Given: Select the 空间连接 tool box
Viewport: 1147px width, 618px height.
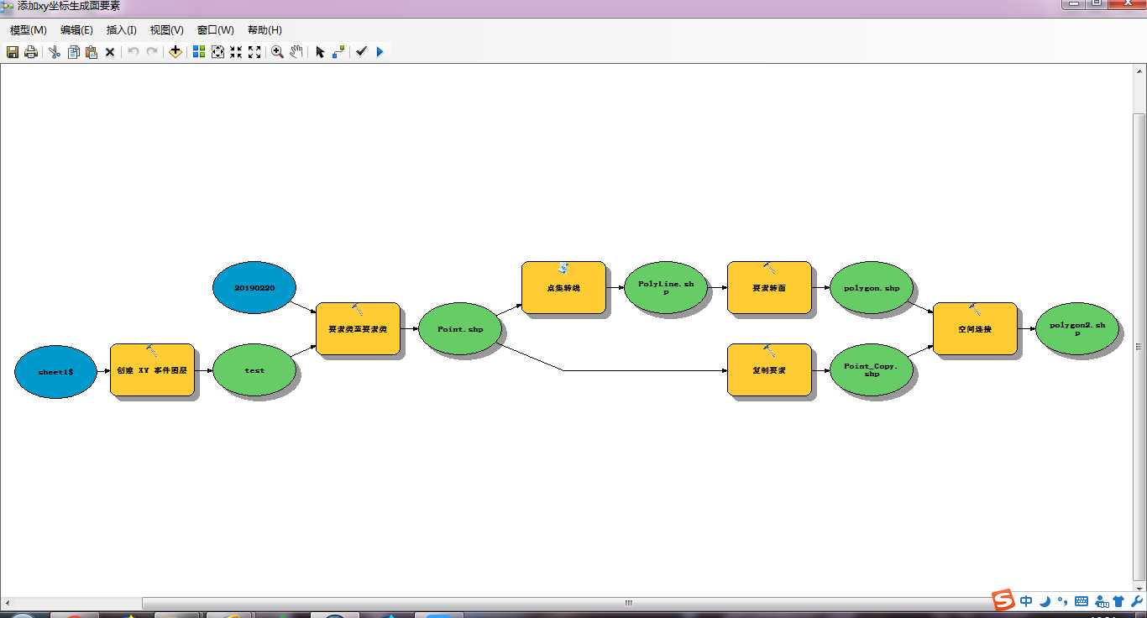Looking at the screenshot, I should click(x=975, y=328).
